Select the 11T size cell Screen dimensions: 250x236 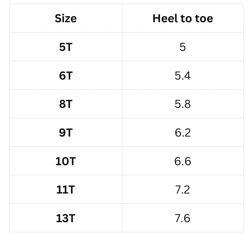(x=66, y=190)
